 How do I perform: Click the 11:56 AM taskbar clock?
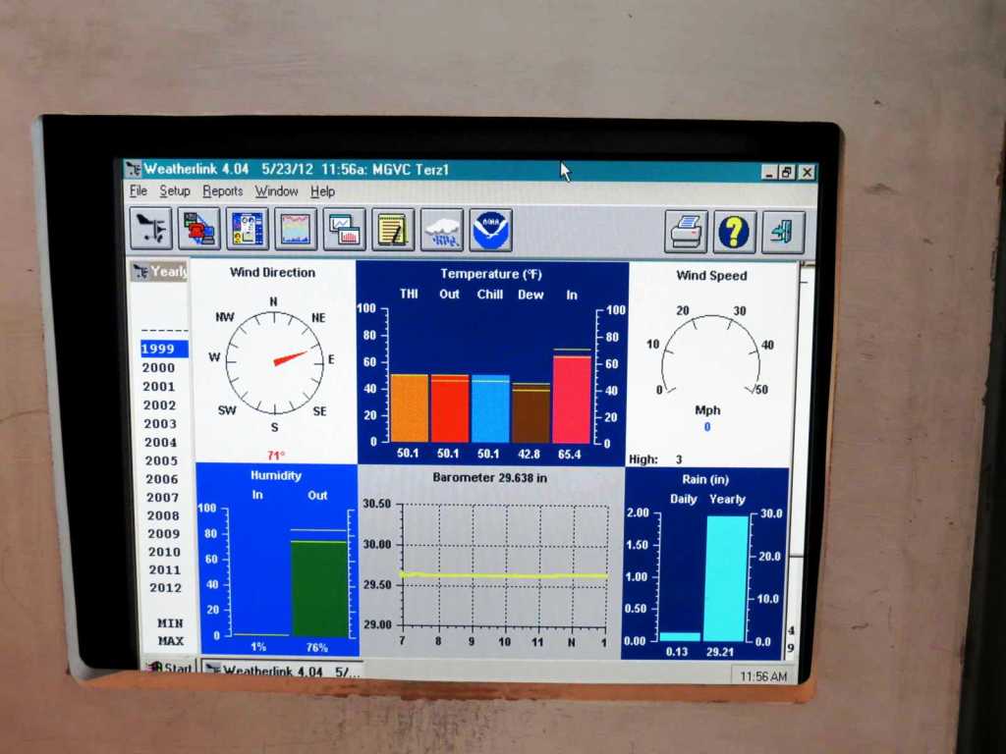pyautogui.click(x=763, y=676)
